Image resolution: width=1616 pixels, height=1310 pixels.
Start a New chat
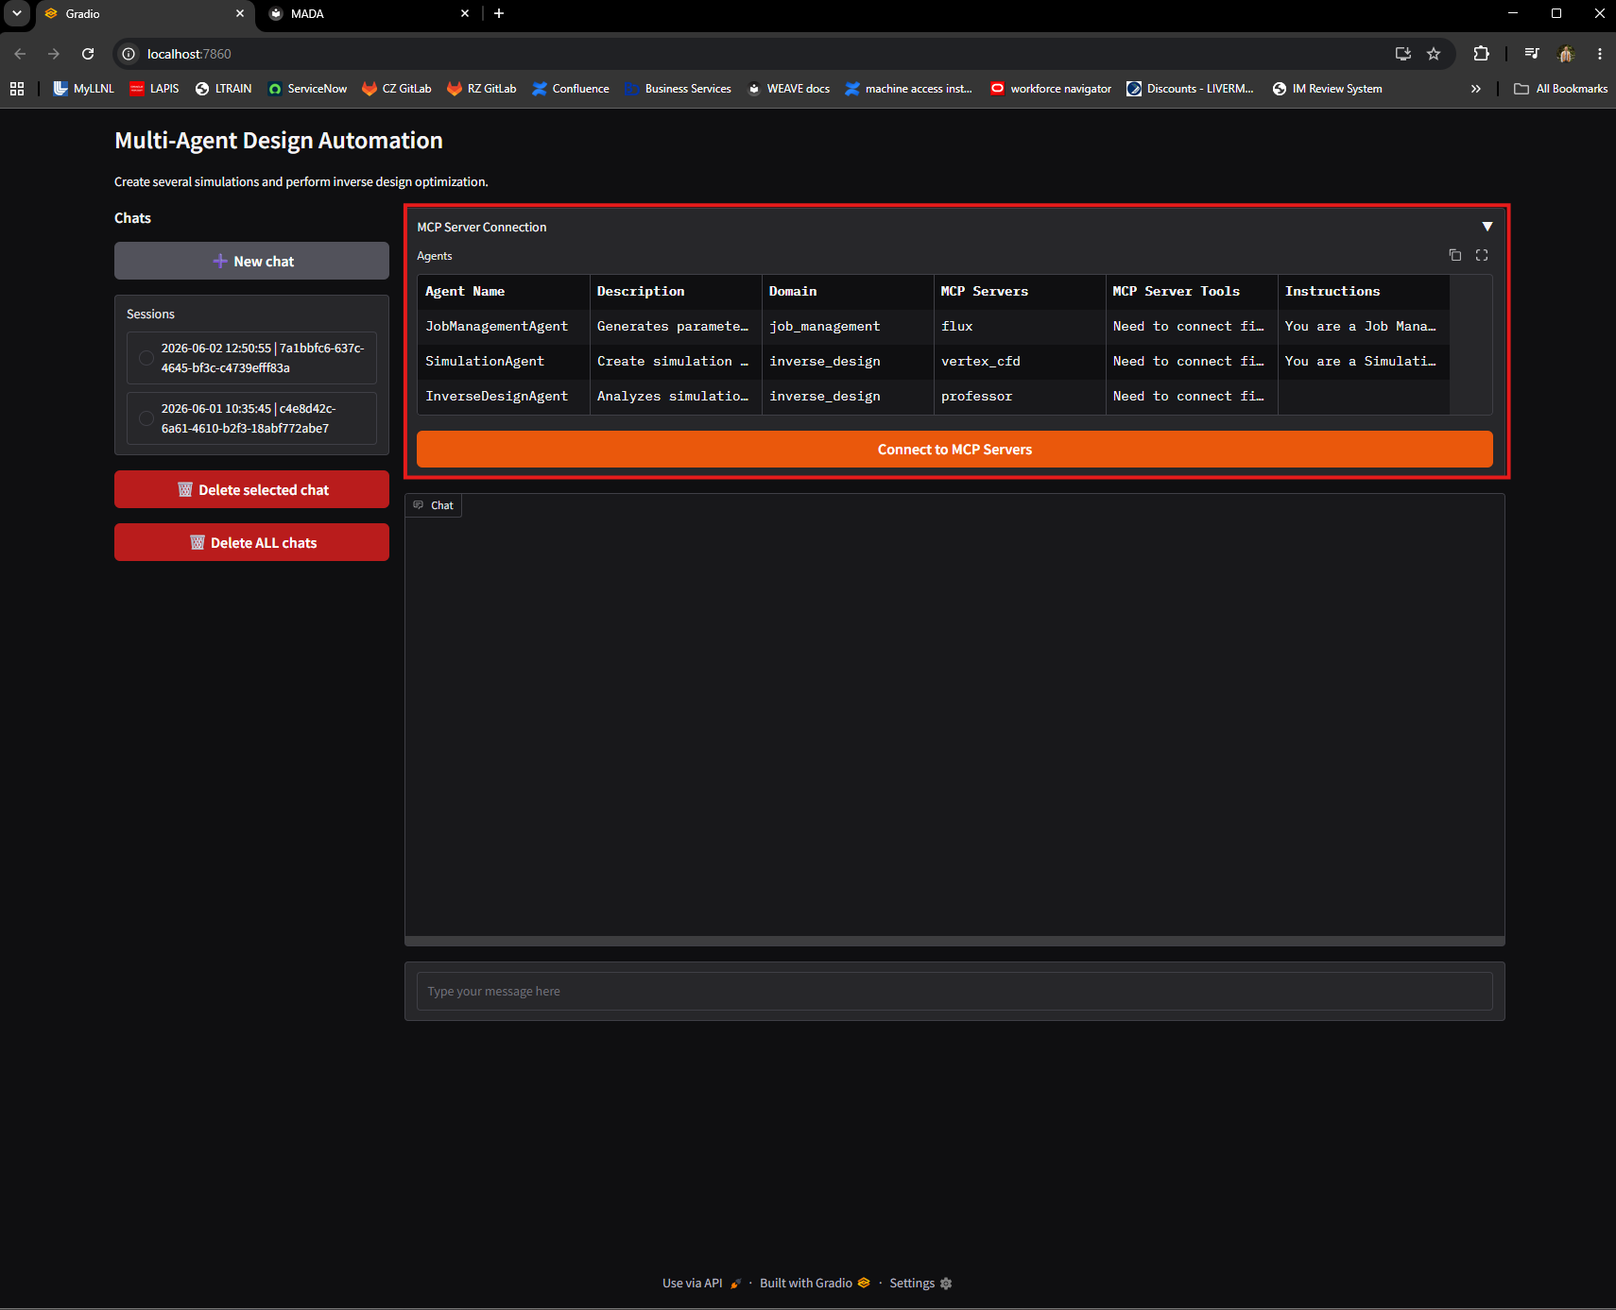click(x=251, y=261)
